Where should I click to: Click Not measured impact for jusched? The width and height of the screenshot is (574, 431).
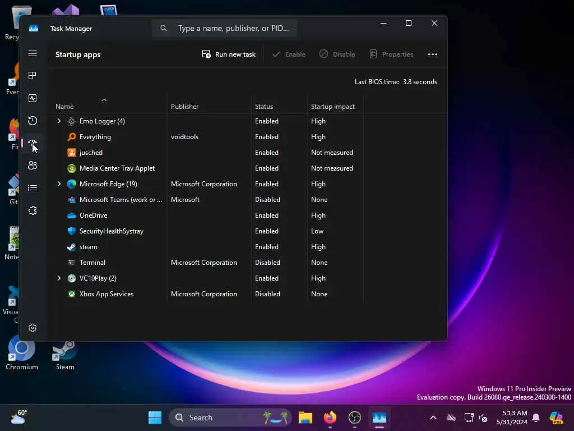332,153
